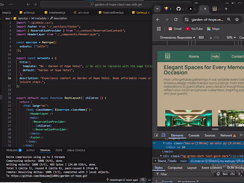Image resolution: width=244 pixels, height=183 pixels.
Task: Open the Maps bookmark shortcut
Action: click(215, 28)
